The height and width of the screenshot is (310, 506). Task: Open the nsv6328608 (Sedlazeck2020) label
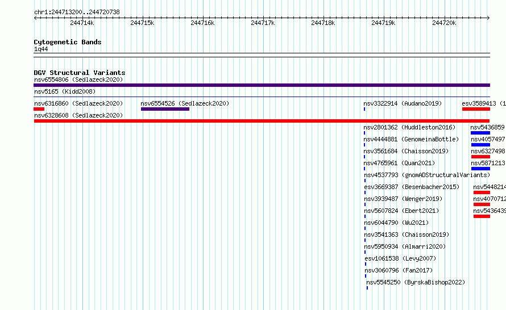(78, 115)
